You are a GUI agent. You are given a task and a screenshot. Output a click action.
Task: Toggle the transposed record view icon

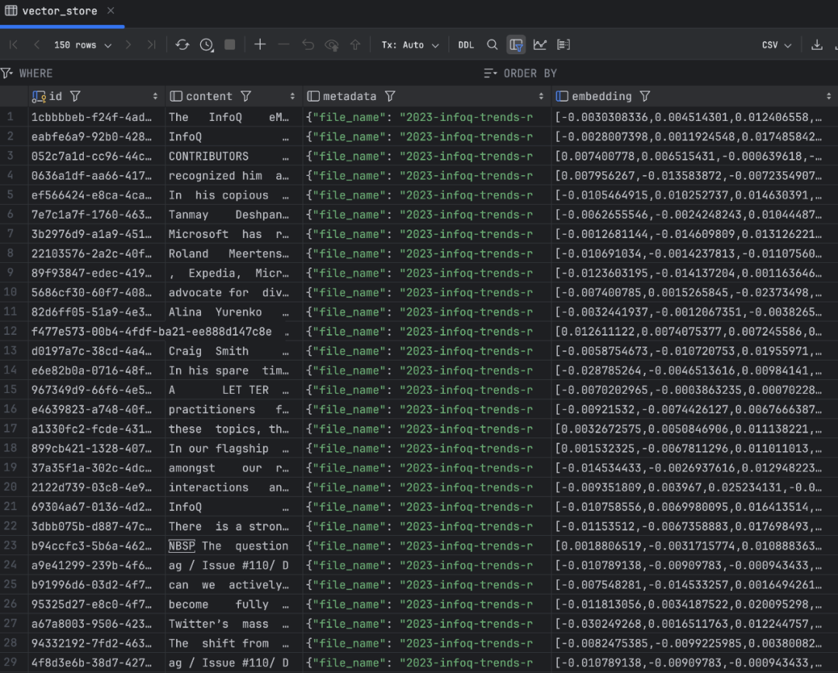pyautogui.click(x=563, y=45)
